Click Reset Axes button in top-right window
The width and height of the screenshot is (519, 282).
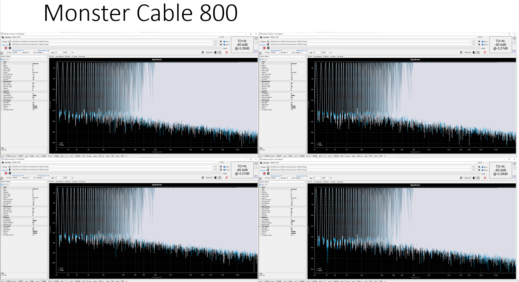[468, 52]
